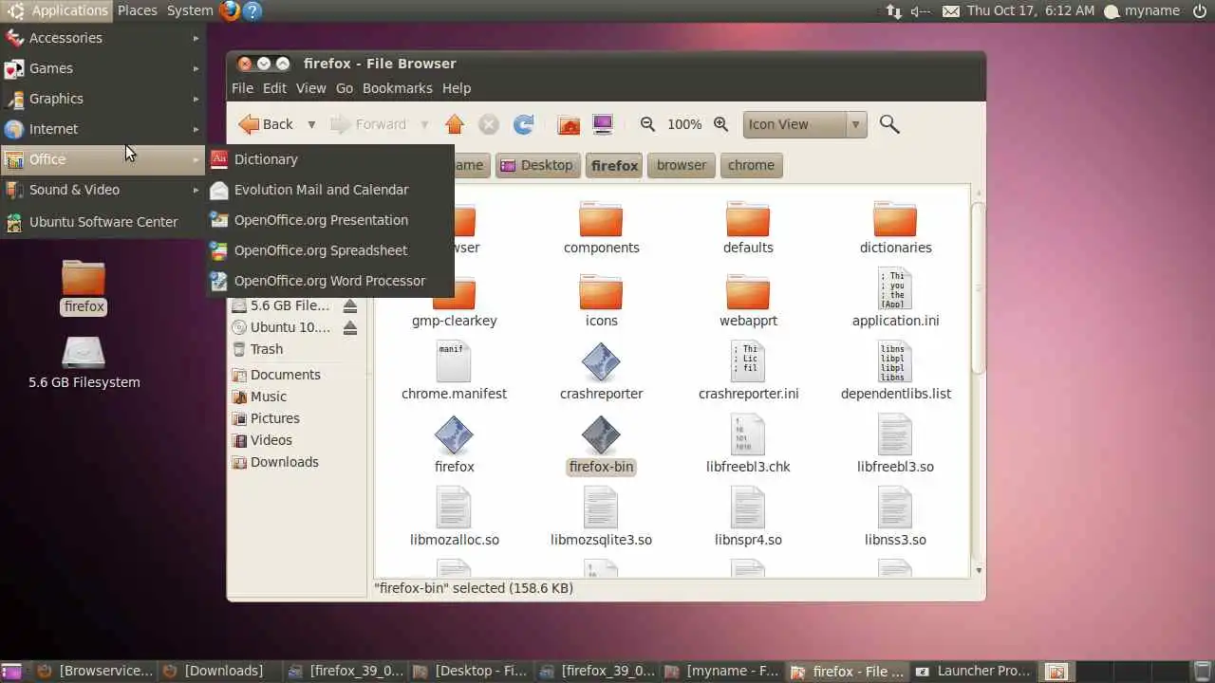Open the Edit menu in File Browser
The height and width of the screenshot is (683, 1215).
[x=274, y=88]
